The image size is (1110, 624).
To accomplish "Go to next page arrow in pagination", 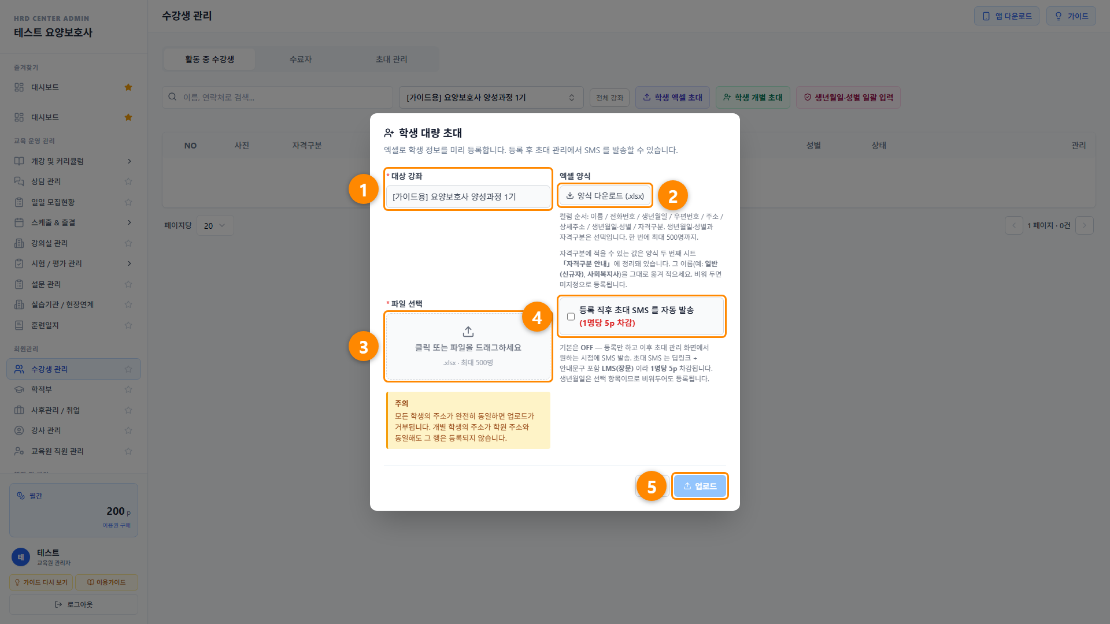I will coord(1085,225).
